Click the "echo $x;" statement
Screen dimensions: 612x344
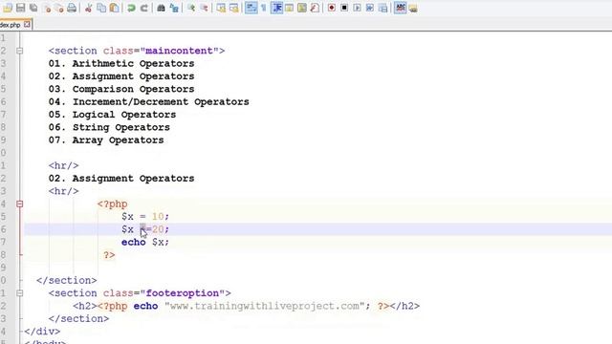click(x=145, y=242)
